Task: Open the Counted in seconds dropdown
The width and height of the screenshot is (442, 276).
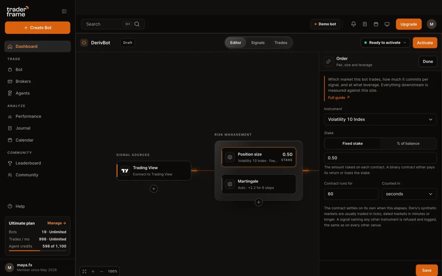Action: [409, 194]
